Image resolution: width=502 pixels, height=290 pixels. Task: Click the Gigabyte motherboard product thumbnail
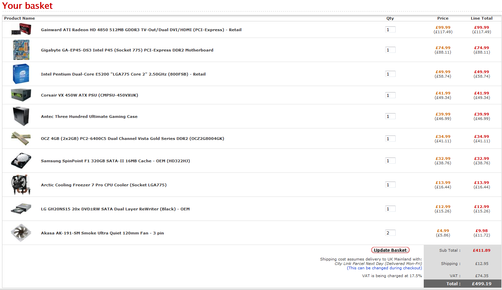tap(21, 50)
